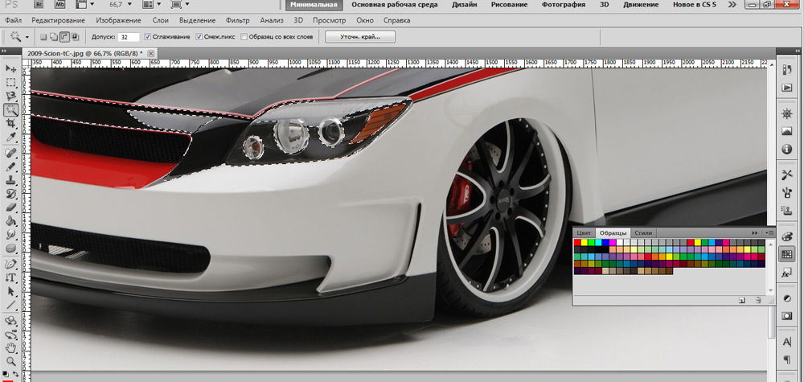
Task: Switch to the Минимальная workspace
Action: [x=314, y=5]
